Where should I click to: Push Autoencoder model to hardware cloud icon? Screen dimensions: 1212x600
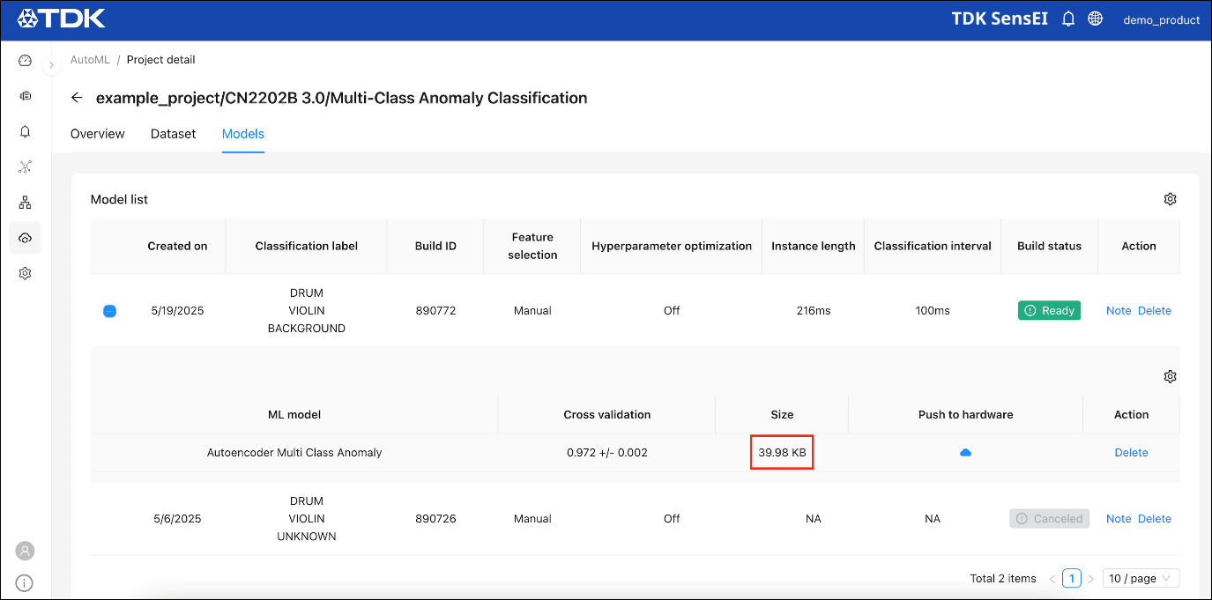[x=965, y=452]
